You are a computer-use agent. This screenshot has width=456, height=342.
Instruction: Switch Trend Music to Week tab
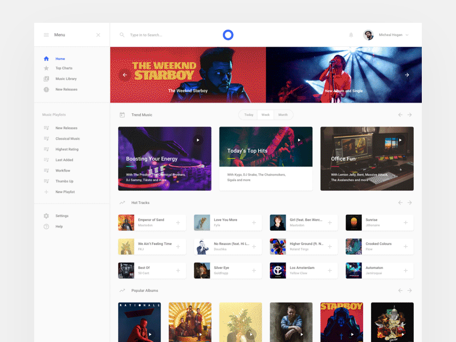click(266, 115)
